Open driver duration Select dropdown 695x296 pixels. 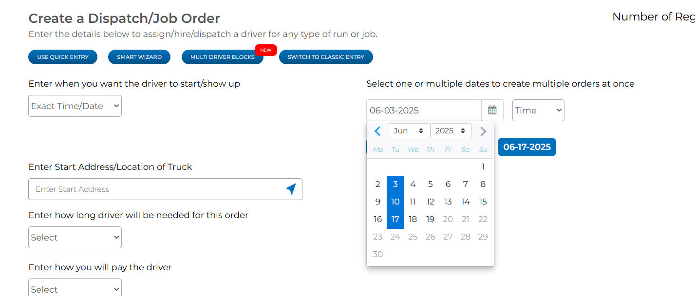[x=75, y=237]
